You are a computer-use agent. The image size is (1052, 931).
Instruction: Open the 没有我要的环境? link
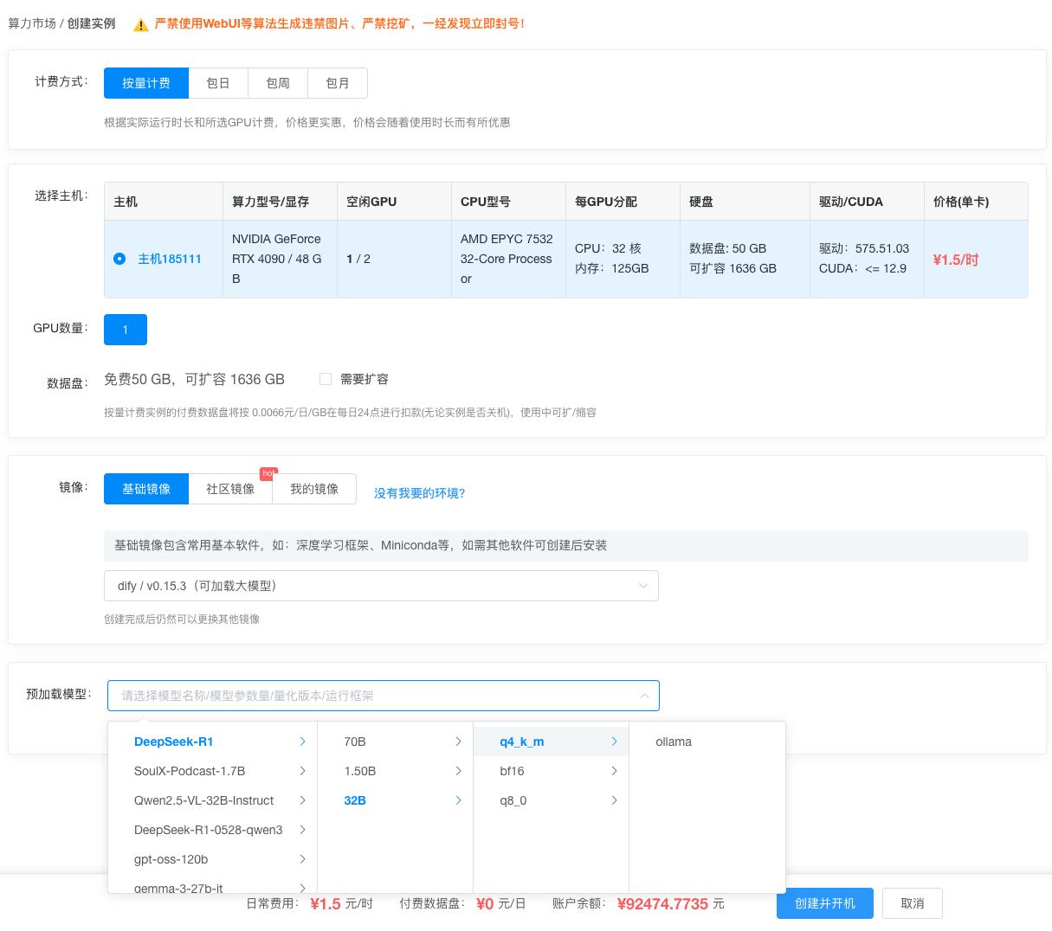419,493
